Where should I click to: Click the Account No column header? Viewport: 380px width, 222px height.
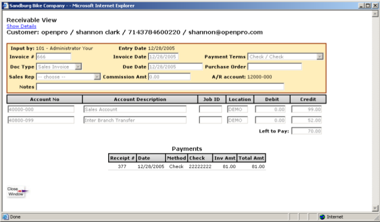pyautogui.click(x=45, y=99)
